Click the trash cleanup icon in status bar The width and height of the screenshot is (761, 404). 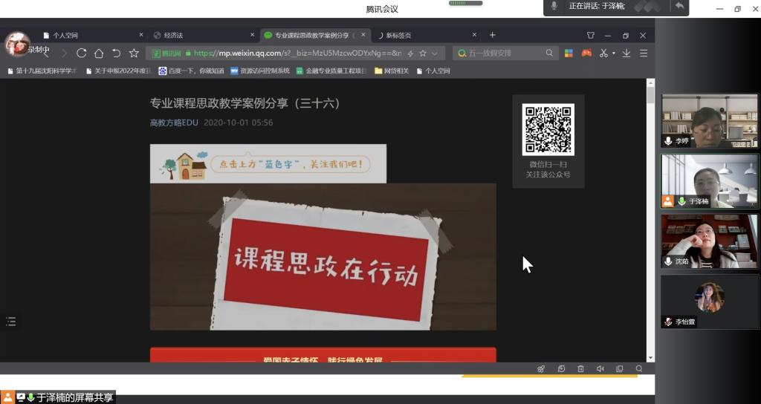pyautogui.click(x=580, y=368)
